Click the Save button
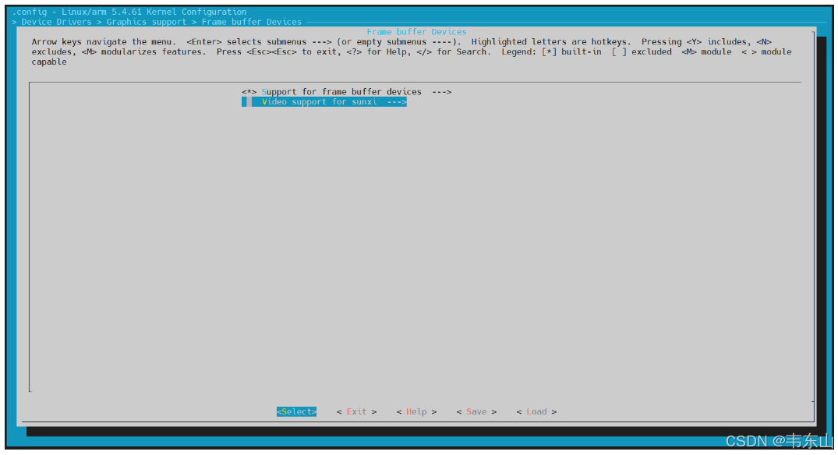This screenshot has width=838, height=455. coord(476,411)
